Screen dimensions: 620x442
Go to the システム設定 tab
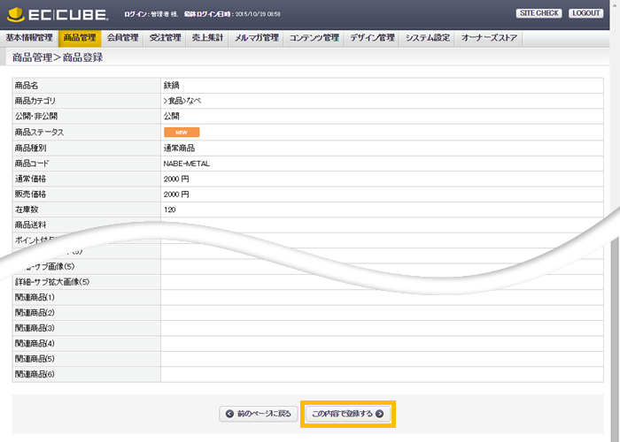(x=427, y=38)
